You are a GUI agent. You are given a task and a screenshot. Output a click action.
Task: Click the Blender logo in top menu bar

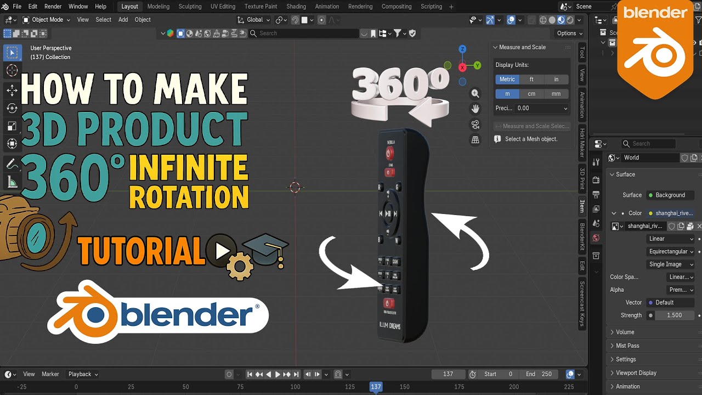click(4, 7)
